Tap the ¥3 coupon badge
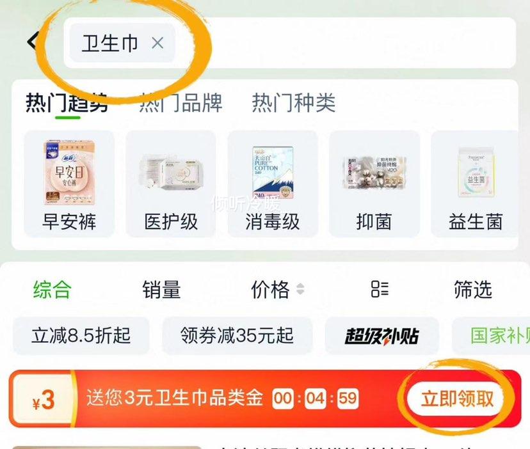Viewport: 530px width, 449px height. (43, 400)
